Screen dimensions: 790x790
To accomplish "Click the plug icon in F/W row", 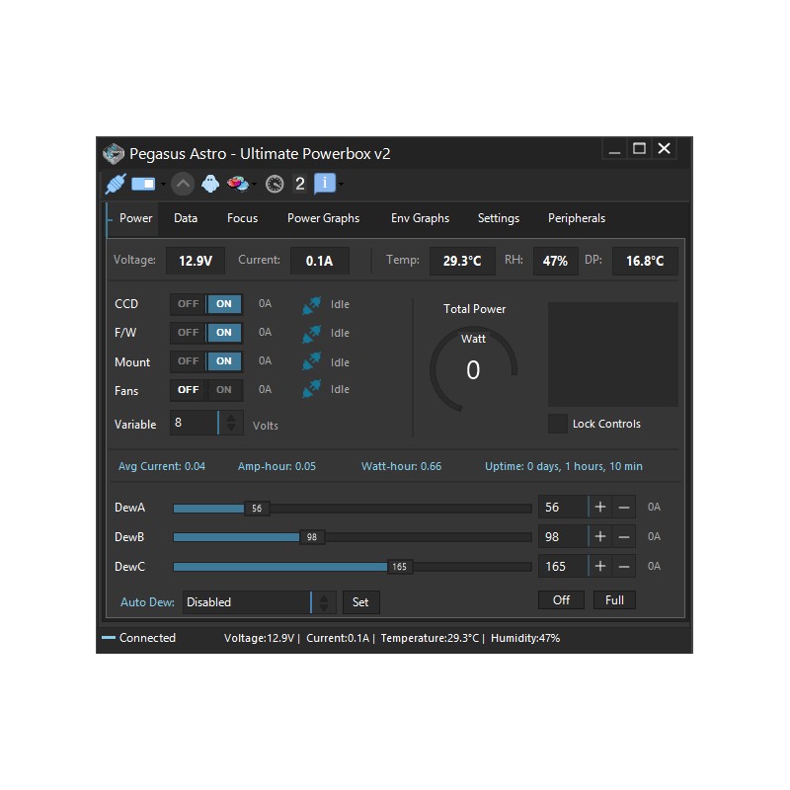I will click(x=311, y=333).
